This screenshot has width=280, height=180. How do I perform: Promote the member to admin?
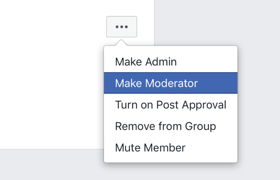tap(171, 62)
